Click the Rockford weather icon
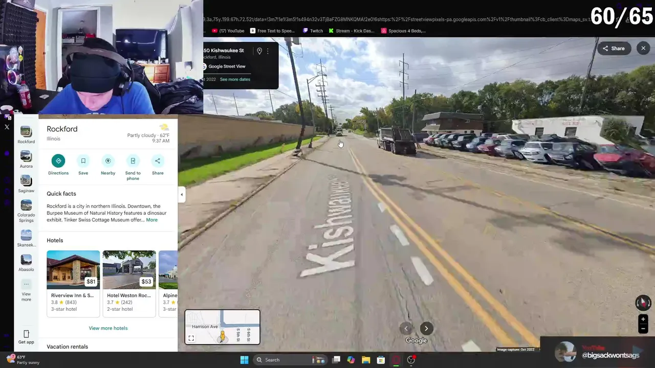The height and width of the screenshot is (368, 655). [x=164, y=127]
